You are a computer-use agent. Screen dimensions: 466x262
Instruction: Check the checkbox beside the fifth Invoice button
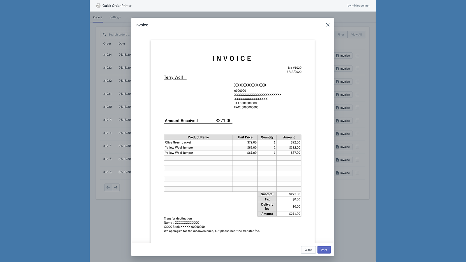[x=357, y=108]
